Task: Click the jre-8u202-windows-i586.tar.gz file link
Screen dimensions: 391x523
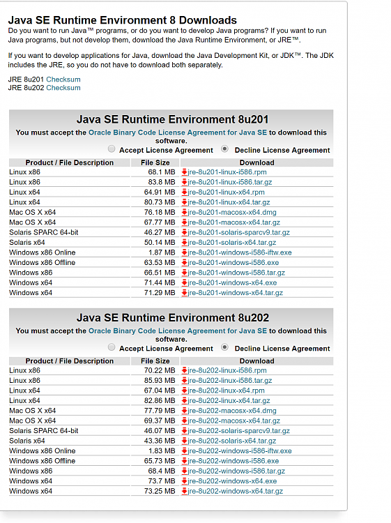Action: tap(236, 471)
